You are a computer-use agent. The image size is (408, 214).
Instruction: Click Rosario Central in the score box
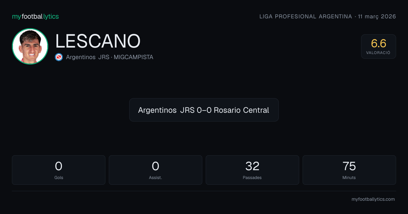241,110
